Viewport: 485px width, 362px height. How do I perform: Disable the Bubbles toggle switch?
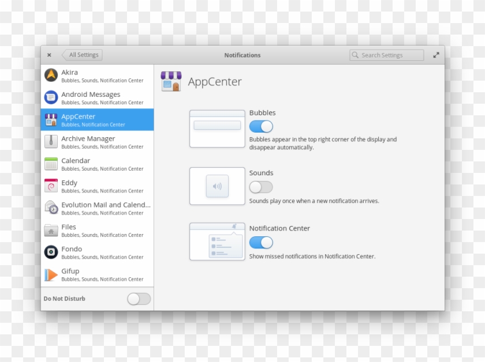261,126
